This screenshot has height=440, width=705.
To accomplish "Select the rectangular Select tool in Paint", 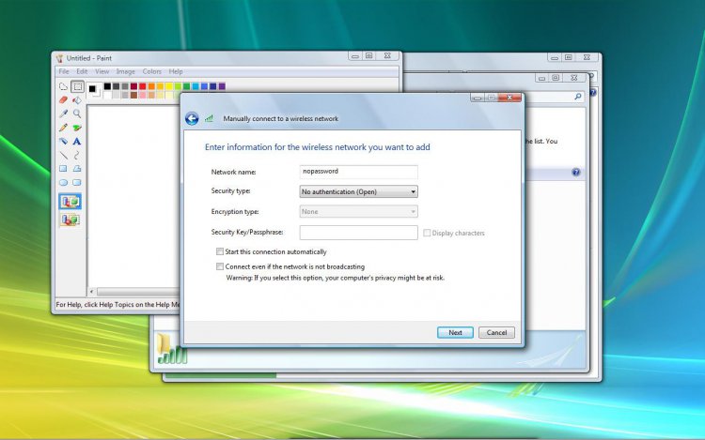I will pyautogui.click(x=77, y=86).
